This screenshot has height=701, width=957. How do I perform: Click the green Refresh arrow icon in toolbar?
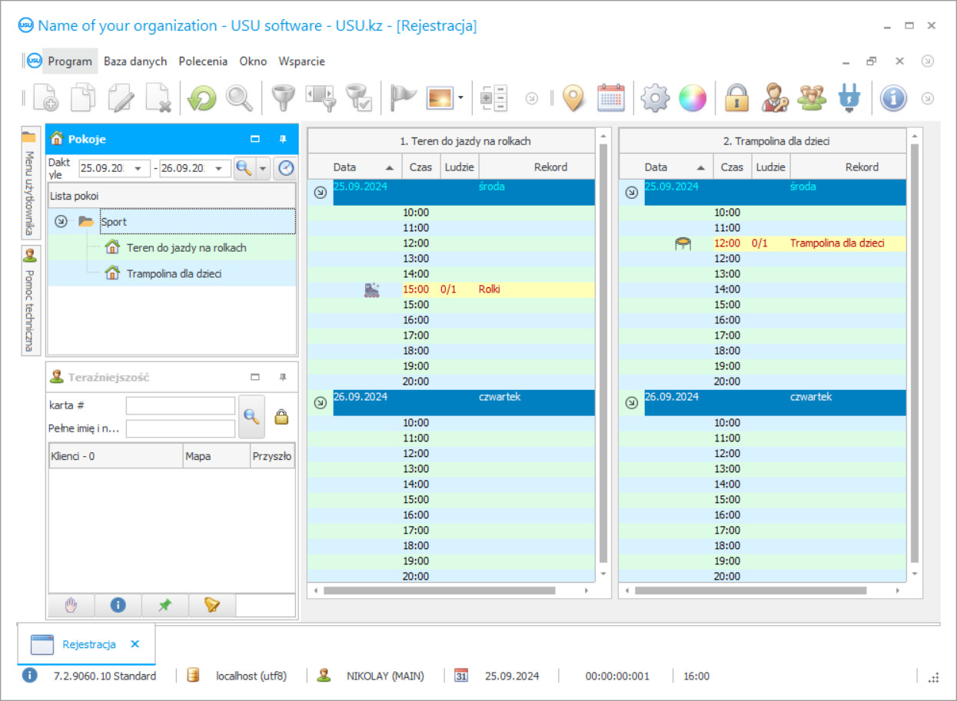tap(202, 98)
